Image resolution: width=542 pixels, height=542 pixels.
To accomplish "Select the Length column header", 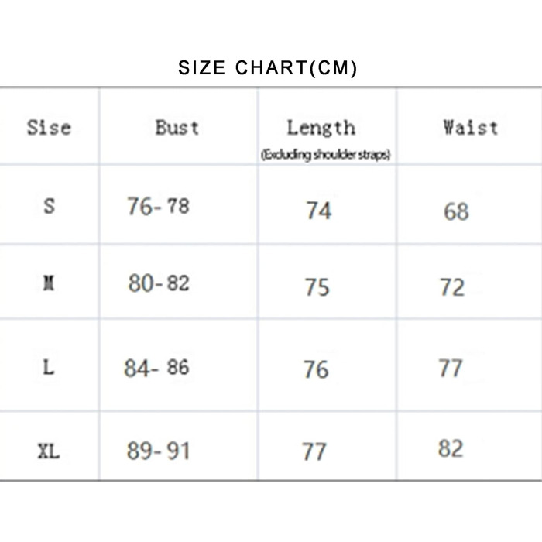I will pos(321,127).
